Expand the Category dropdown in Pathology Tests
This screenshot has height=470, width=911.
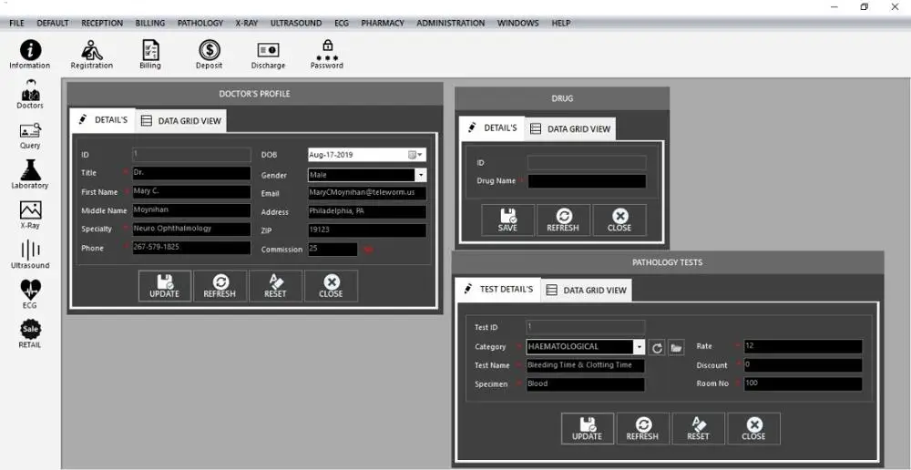[640, 347]
